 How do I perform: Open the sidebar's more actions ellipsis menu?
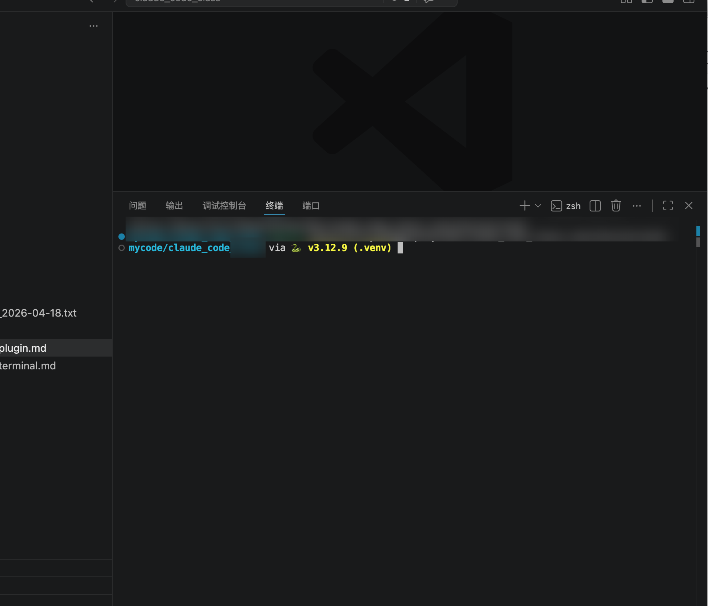(94, 26)
